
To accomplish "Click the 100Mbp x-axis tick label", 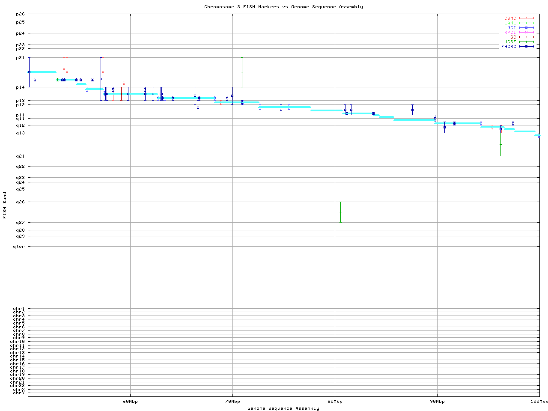I will tap(539, 402).
